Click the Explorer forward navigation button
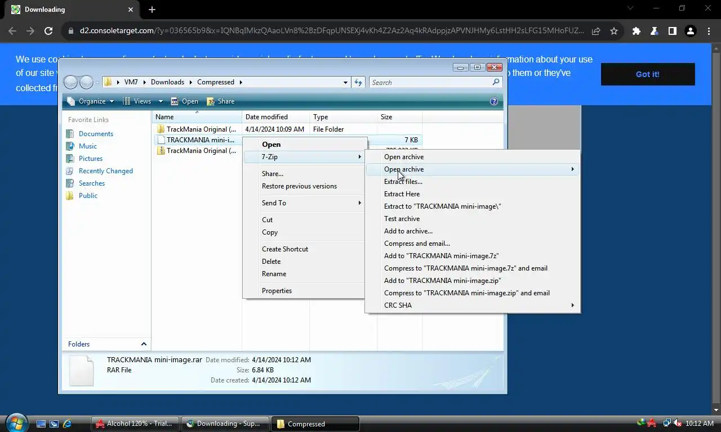Screen dimensions: 721x432 86,83
